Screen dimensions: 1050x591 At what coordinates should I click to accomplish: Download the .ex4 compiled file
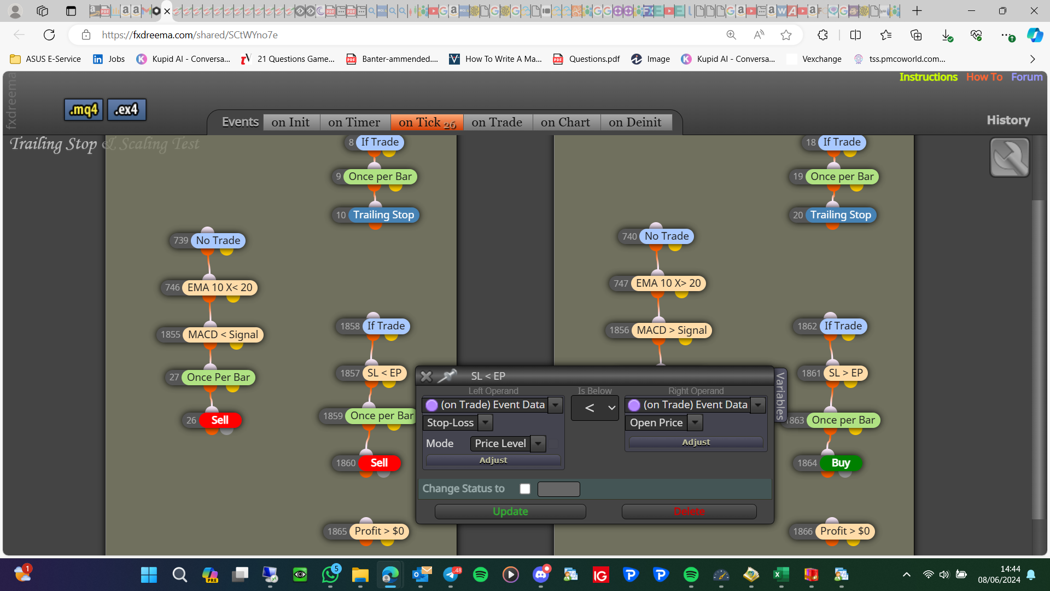tap(126, 110)
